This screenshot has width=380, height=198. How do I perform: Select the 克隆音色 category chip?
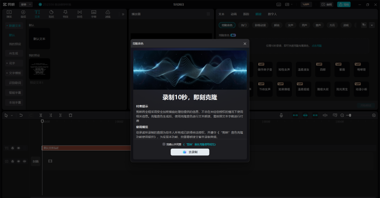click(x=227, y=25)
